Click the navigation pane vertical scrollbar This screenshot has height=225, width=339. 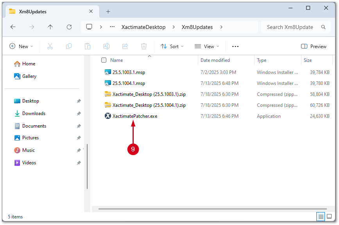point(87,167)
